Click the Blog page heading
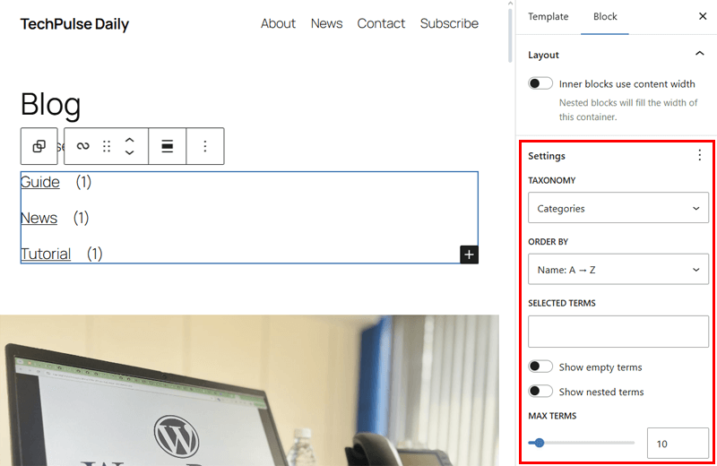Image resolution: width=717 pixels, height=466 pixels. point(51,104)
